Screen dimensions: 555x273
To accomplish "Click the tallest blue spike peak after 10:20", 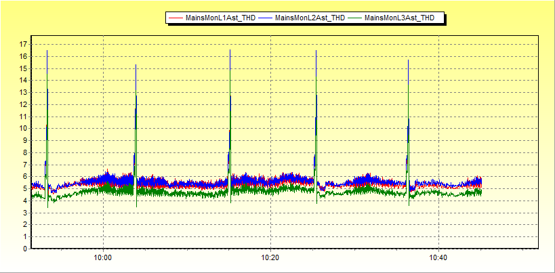I will pyautogui.click(x=316, y=51).
